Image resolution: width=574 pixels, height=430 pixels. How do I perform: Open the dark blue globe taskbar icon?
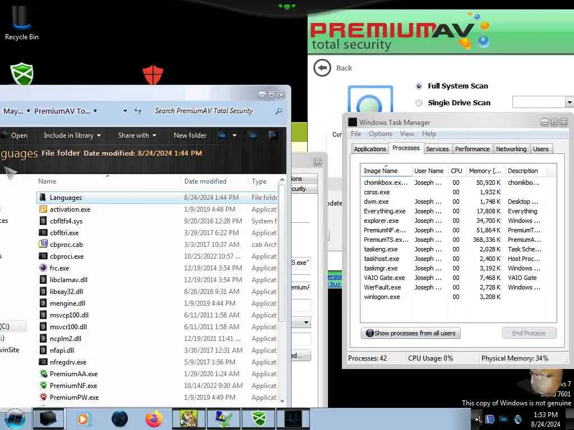tap(120, 419)
